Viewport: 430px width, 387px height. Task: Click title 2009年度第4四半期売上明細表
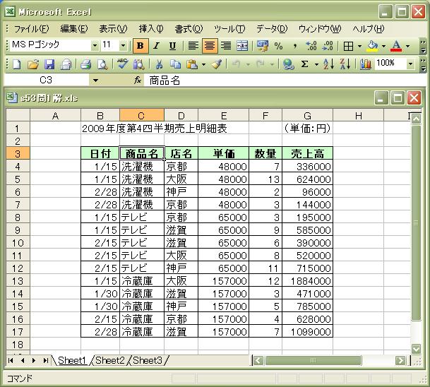pos(155,129)
